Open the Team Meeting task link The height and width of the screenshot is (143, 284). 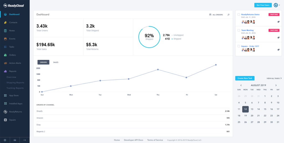(247, 30)
